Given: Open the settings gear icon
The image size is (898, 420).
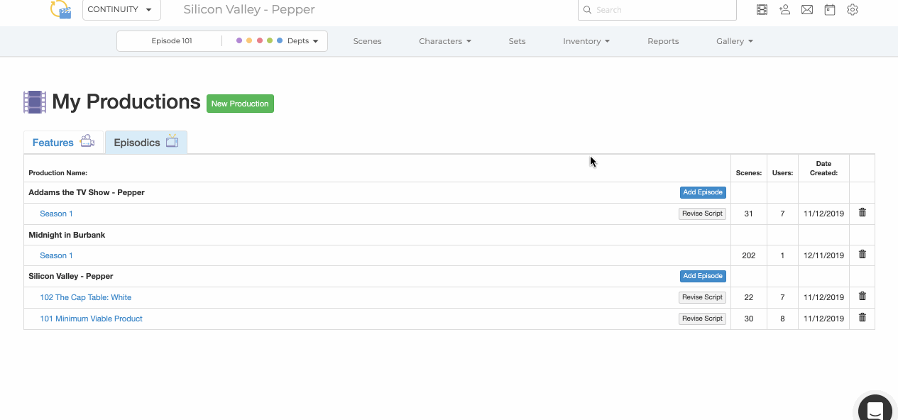Looking at the screenshot, I should tap(853, 10).
